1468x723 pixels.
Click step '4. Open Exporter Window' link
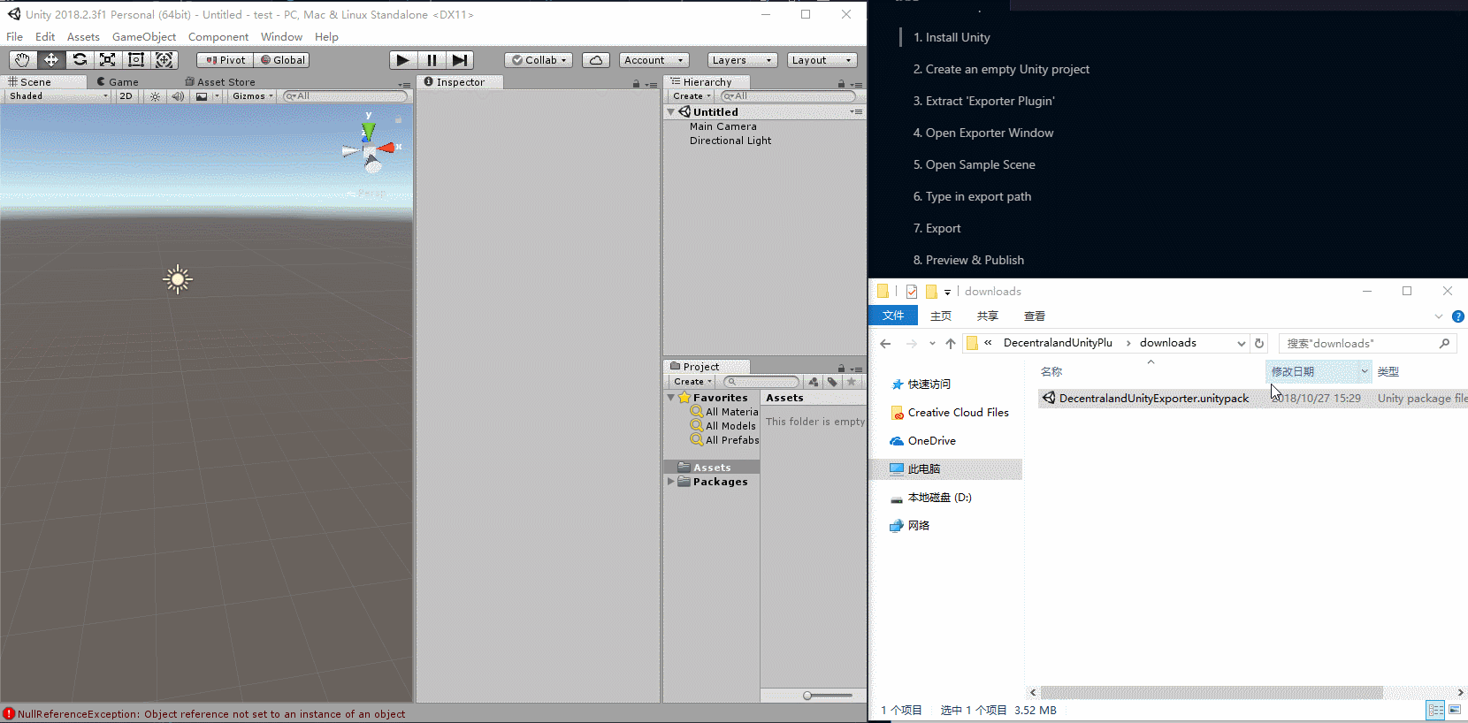pyautogui.click(x=983, y=133)
